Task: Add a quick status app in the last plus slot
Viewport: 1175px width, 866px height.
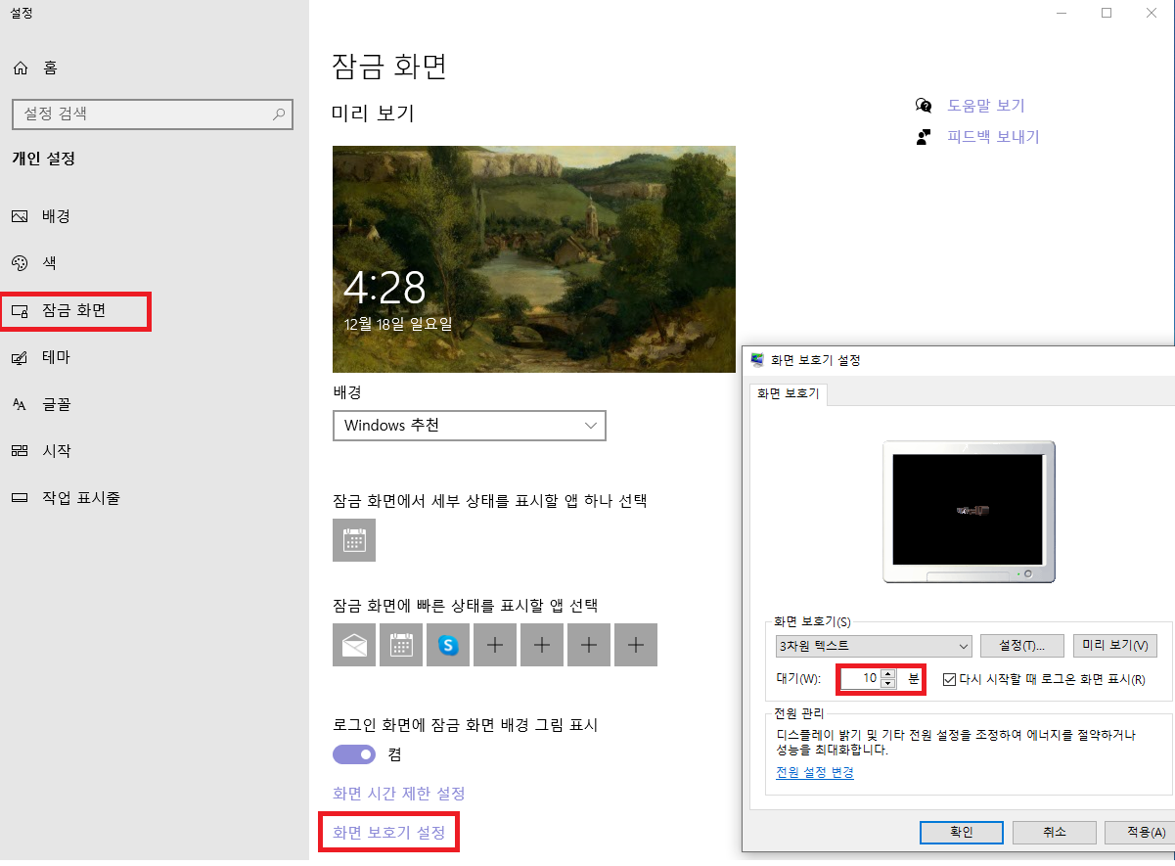Action: click(636, 645)
